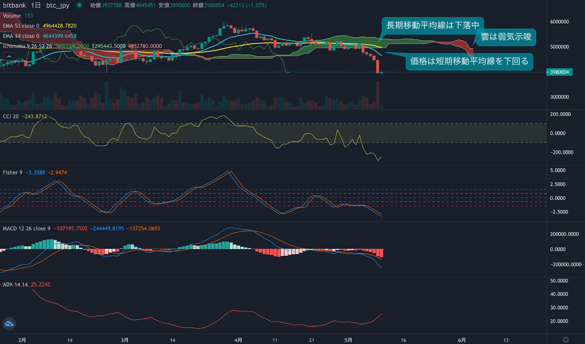The image size is (585, 344).
Task: Select the EMA 14 close 0 legend
Action: click(22, 36)
